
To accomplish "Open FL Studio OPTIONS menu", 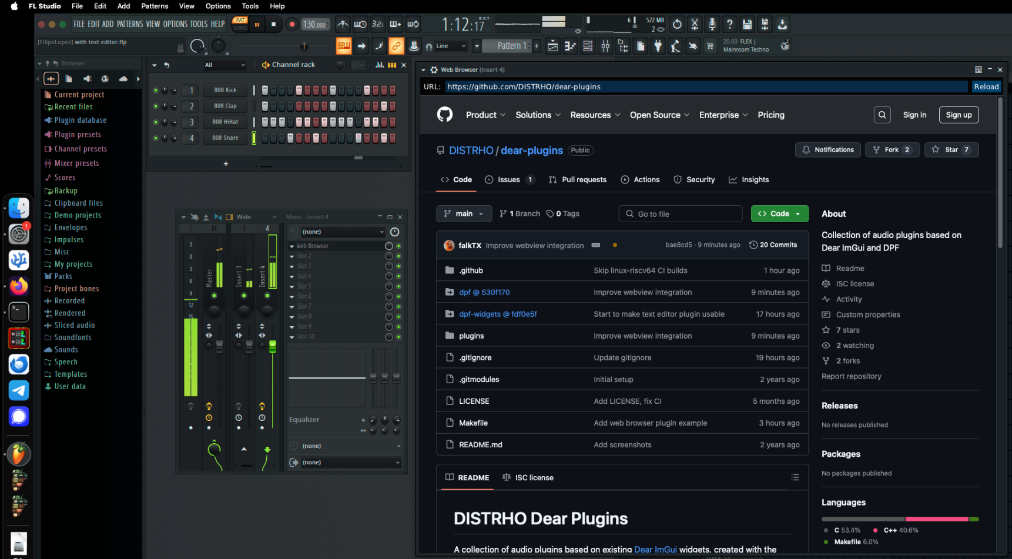I will [175, 24].
